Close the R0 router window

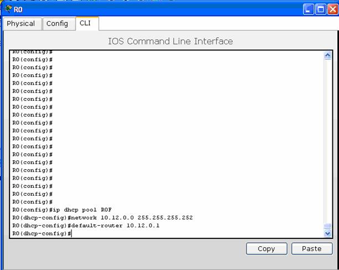[x=333, y=9]
